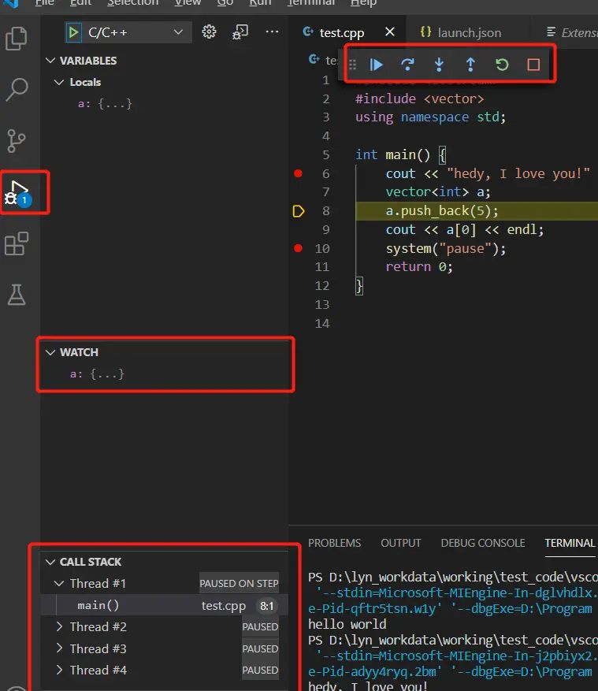This screenshot has height=691, width=598.
Task: Click the '#include <vector>' line
Action: (x=419, y=98)
